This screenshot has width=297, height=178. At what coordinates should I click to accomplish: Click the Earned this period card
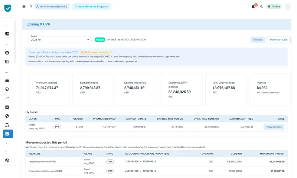coord(137,89)
